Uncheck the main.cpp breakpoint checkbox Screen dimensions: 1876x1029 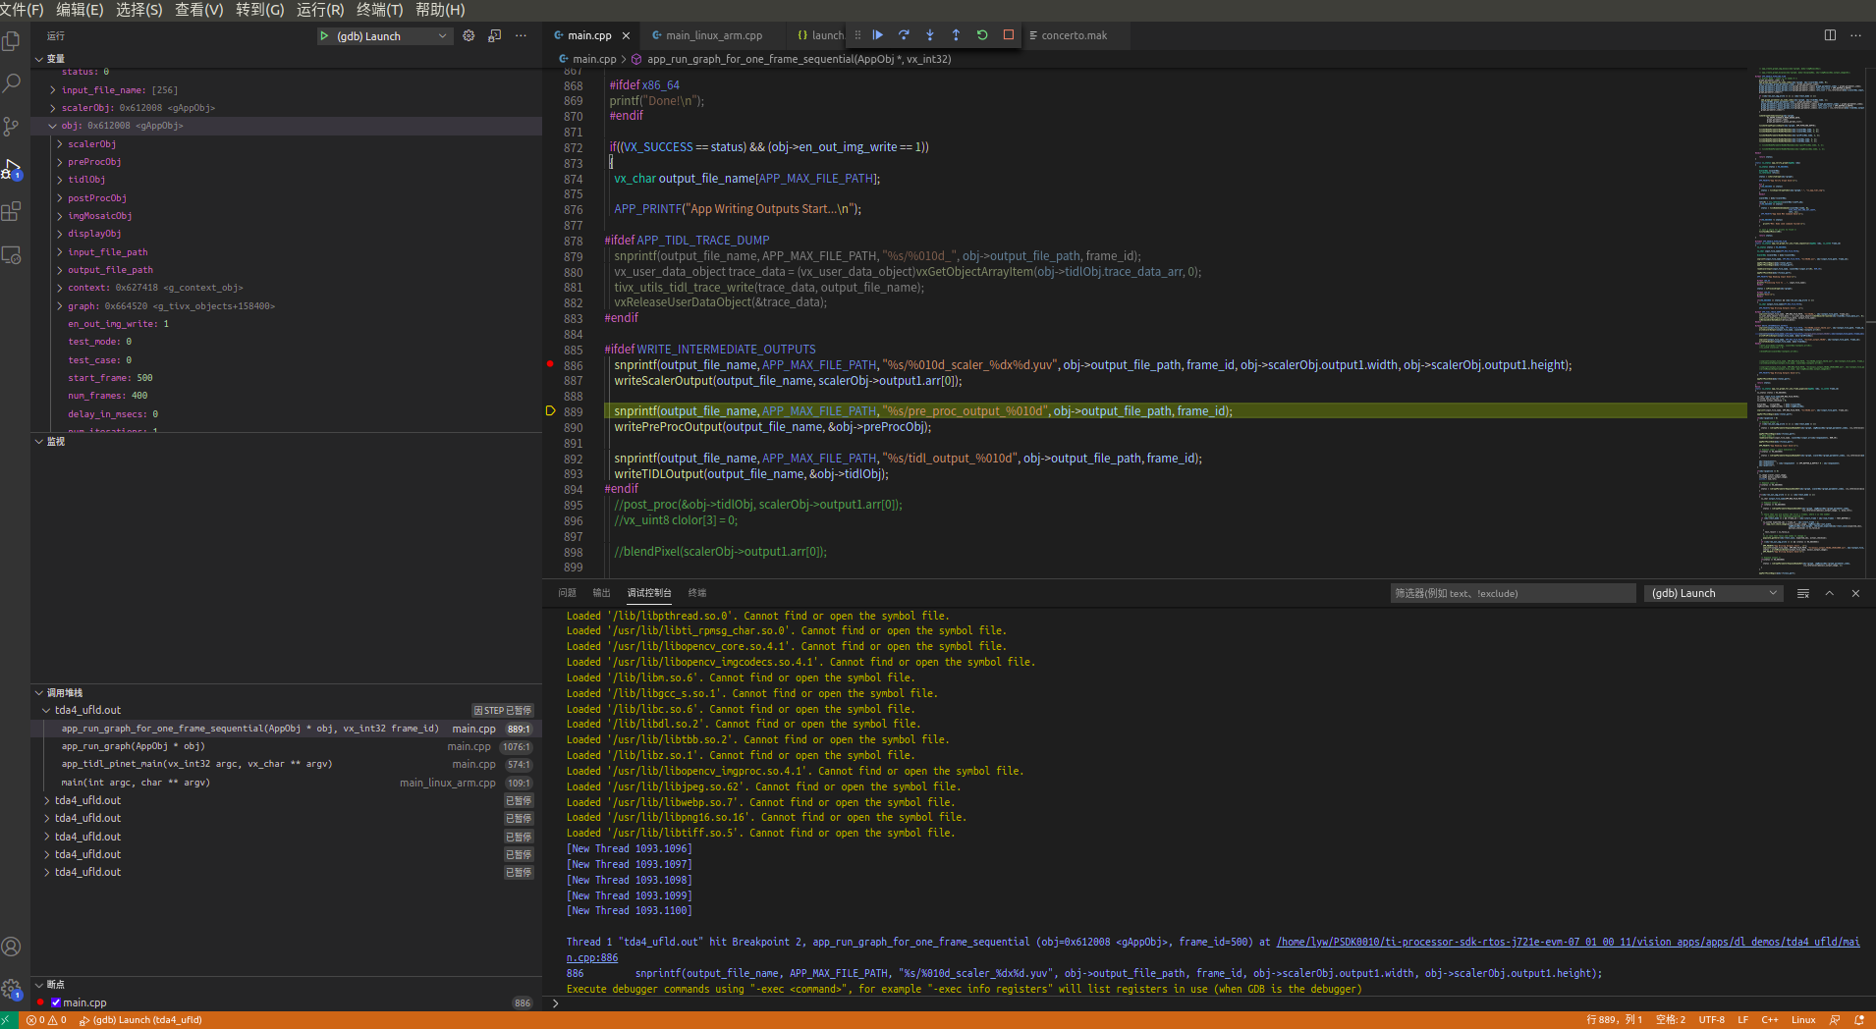tap(56, 1002)
